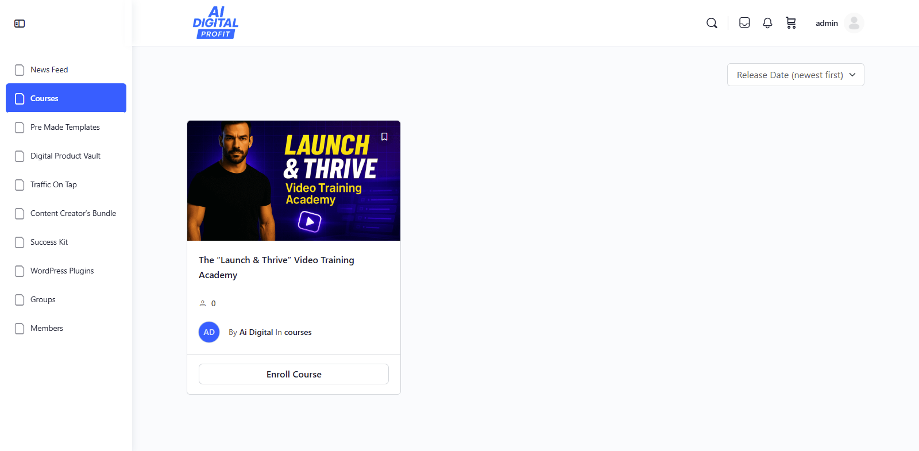Click the AI Digital Profit logo
Image resolution: width=919 pixels, height=451 pixels.
pos(215,23)
